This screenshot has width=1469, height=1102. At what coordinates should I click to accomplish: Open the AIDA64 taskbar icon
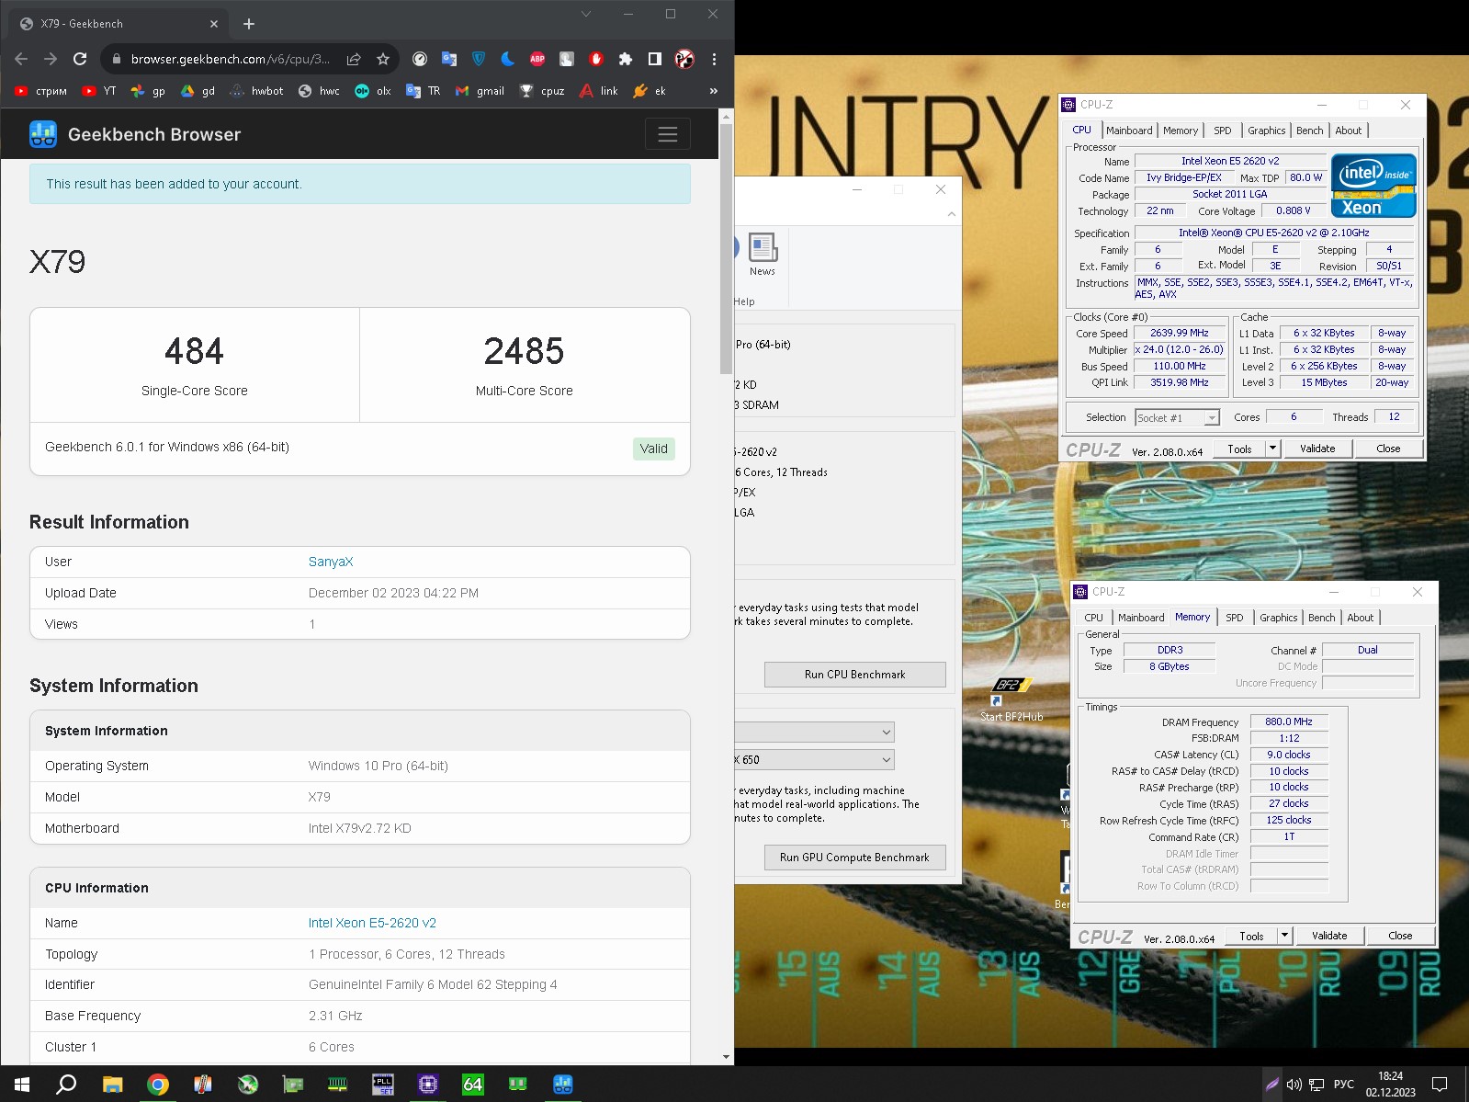[x=472, y=1085]
